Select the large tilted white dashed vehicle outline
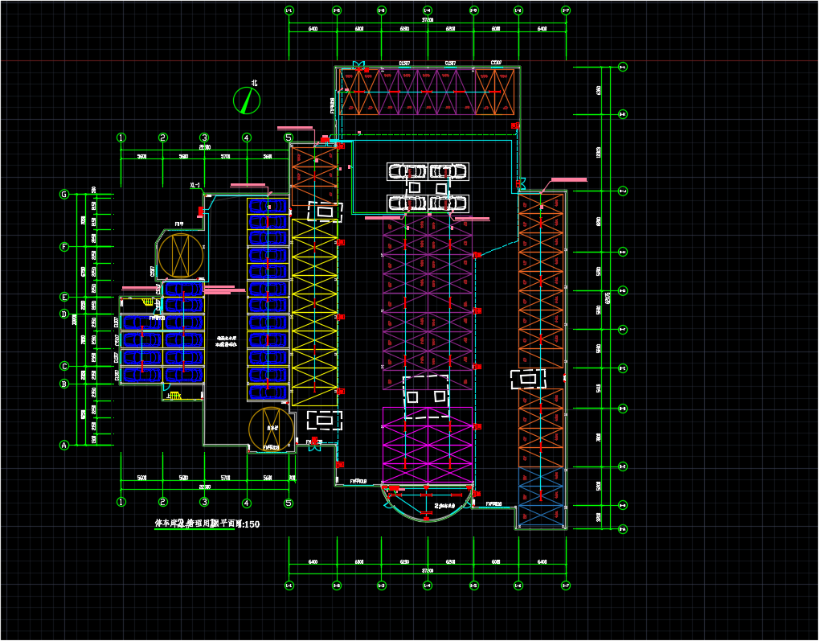 coord(426,397)
